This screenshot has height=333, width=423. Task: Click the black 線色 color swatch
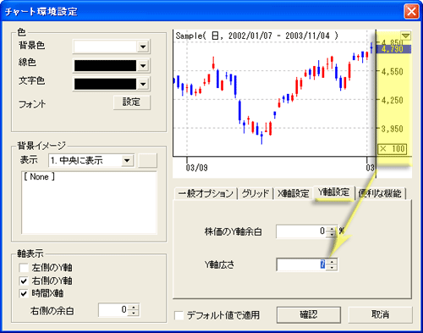pyautogui.click(x=106, y=66)
